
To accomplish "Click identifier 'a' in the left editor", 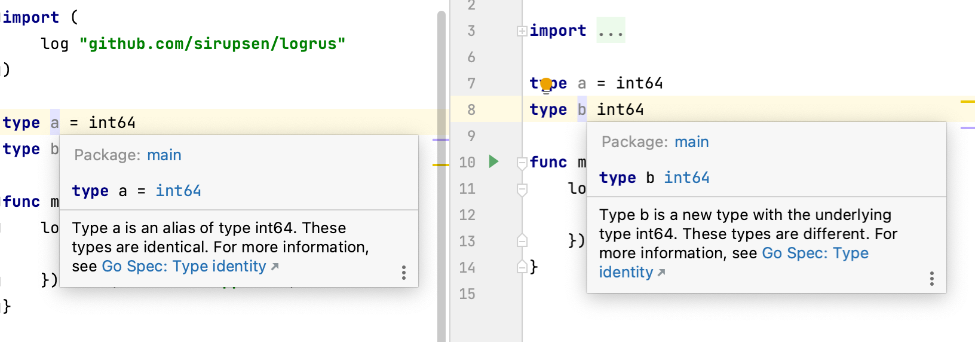I will click(55, 123).
